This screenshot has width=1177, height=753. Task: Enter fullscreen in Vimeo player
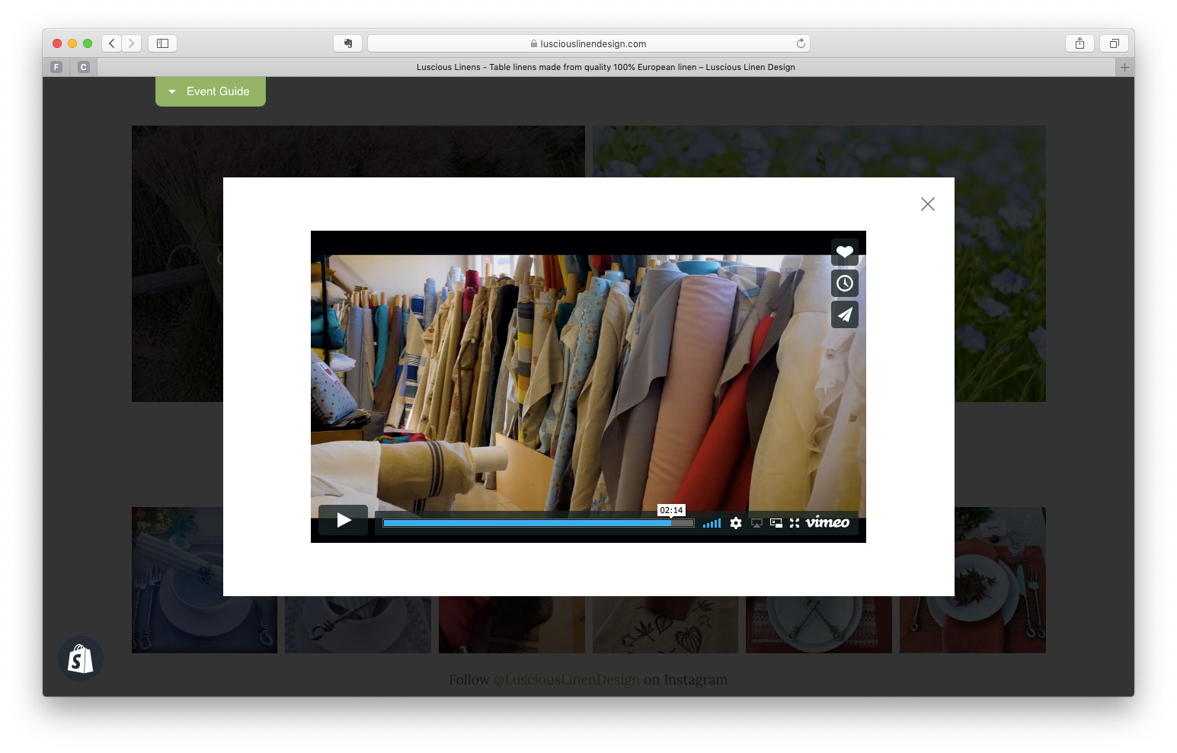coord(795,523)
